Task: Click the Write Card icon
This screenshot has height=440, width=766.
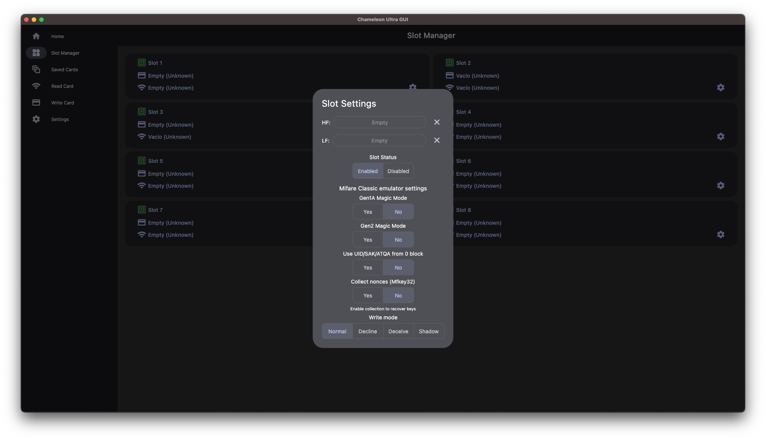Action: [36, 103]
